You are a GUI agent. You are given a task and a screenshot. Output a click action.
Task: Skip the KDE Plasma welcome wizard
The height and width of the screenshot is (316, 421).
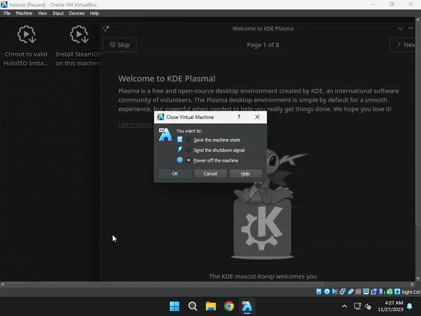click(x=120, y=44)
